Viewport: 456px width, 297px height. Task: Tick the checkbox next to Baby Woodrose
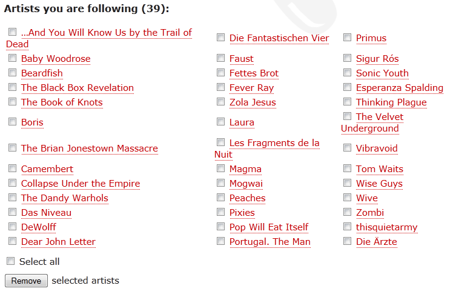[x=12, y=58]
